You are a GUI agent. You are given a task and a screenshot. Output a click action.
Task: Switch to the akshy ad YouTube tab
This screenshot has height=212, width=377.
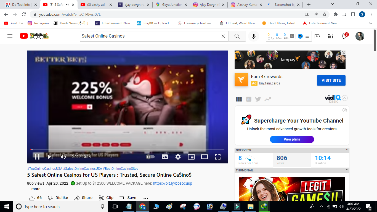point(96,5)
